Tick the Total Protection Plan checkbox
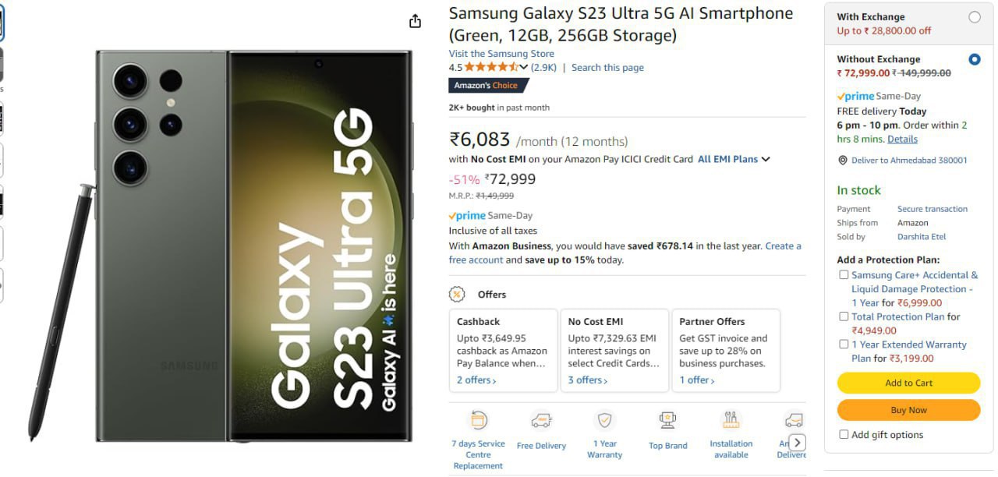 (844, 317)
